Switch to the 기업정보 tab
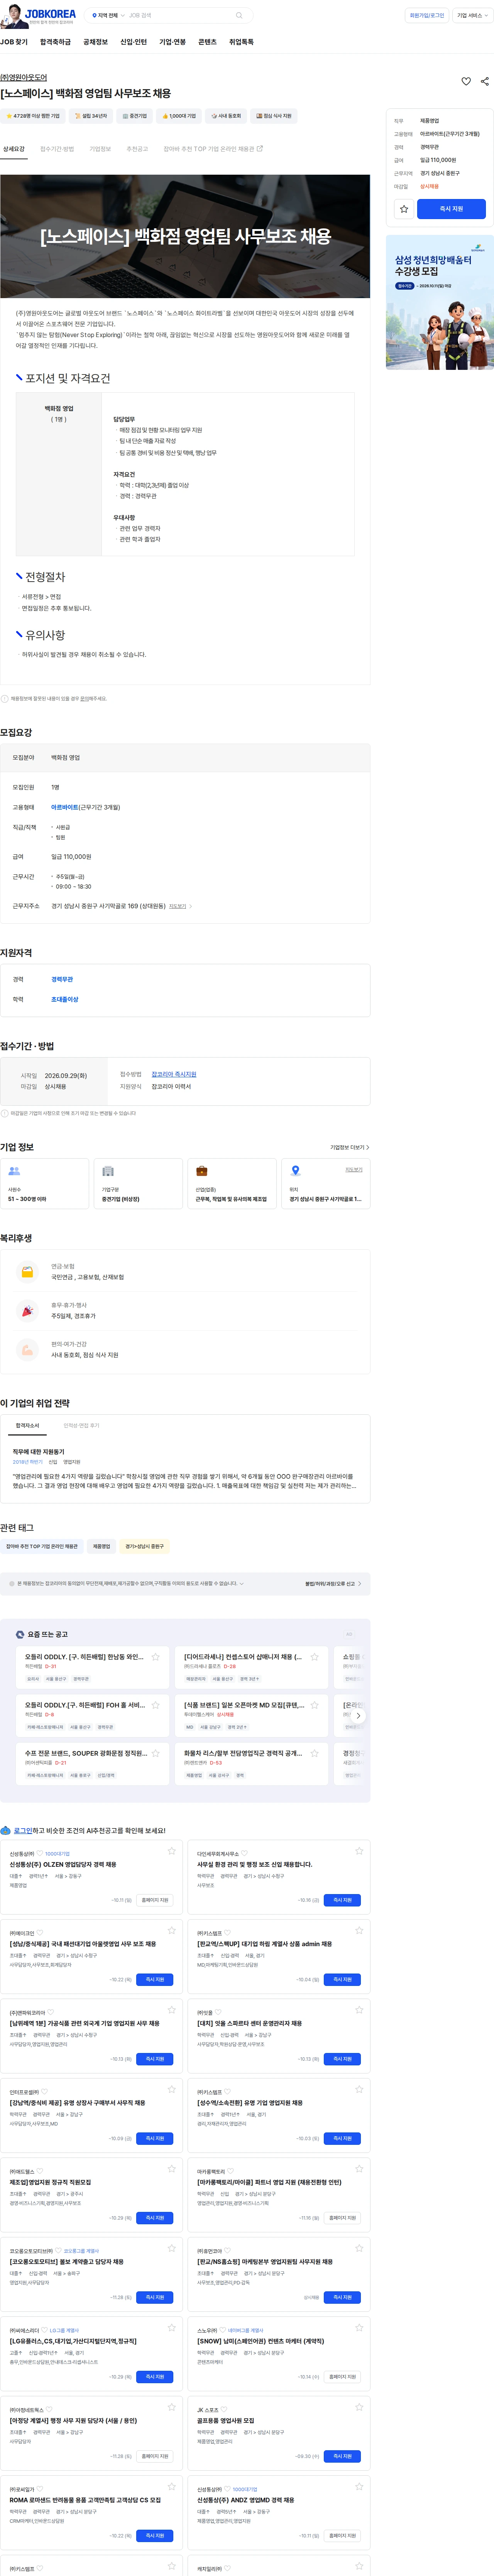The image size is (494, 2576). point(100,149)
